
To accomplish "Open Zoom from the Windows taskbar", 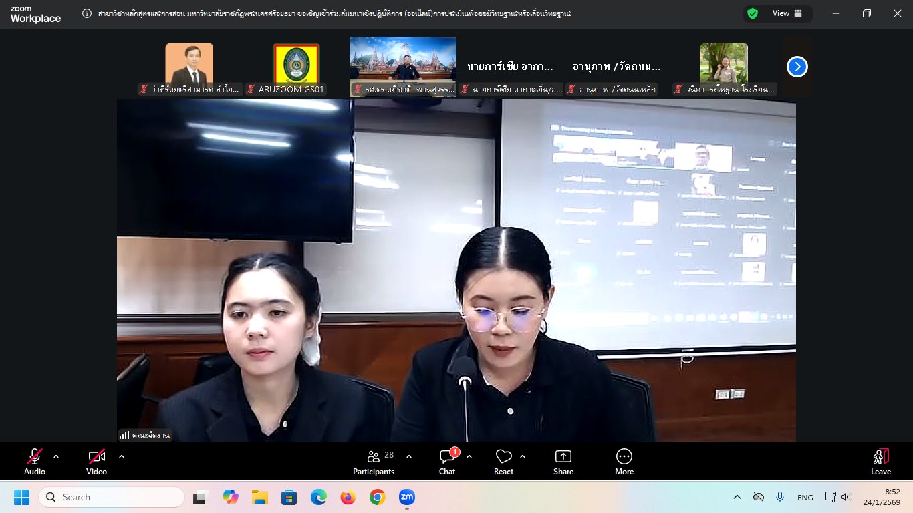I will (x=406, y=497).
